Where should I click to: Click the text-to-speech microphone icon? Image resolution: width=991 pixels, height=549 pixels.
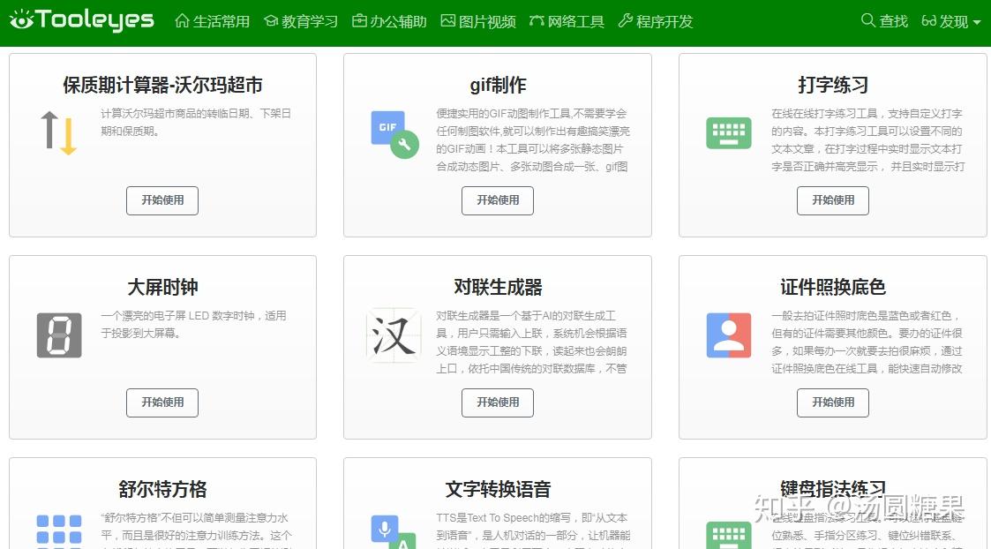pyautogui.click(x=391, y=532)
